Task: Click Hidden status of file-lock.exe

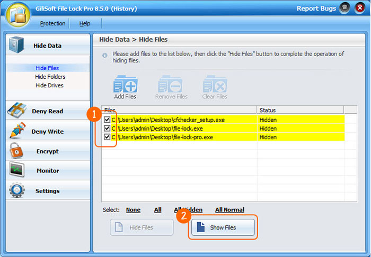Action: coord(268,128)
